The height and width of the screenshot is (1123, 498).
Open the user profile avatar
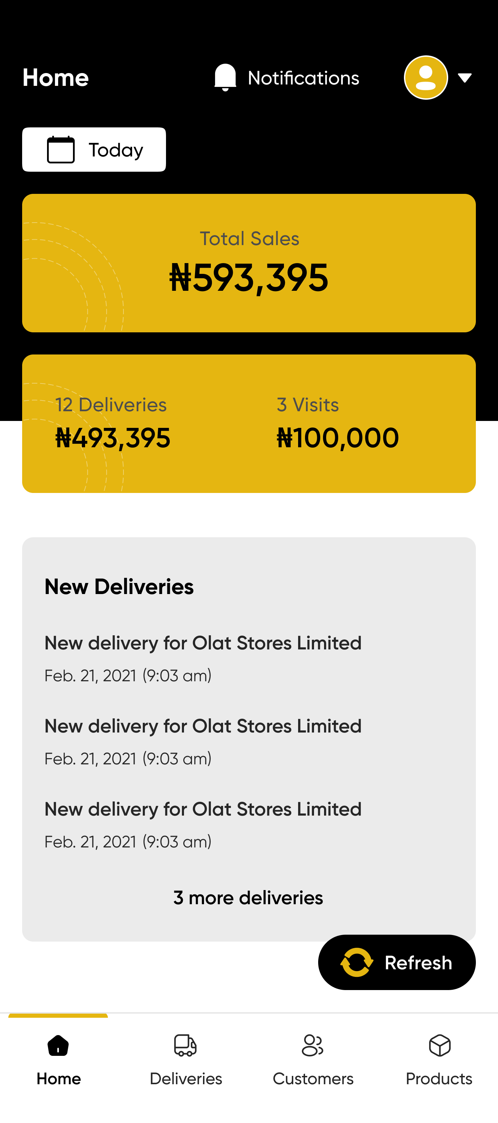coord(426,78)
